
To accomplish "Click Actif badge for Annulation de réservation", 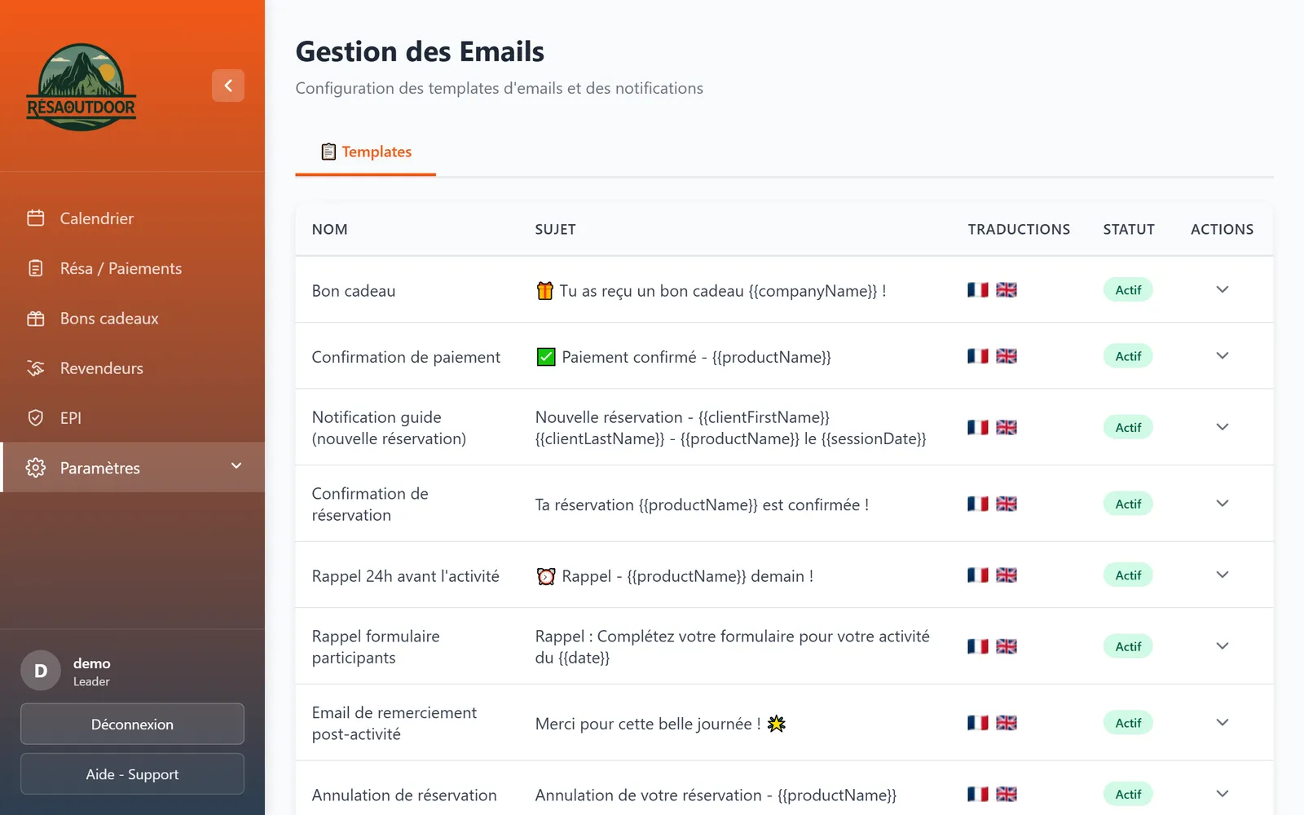I will (1128, 794).
